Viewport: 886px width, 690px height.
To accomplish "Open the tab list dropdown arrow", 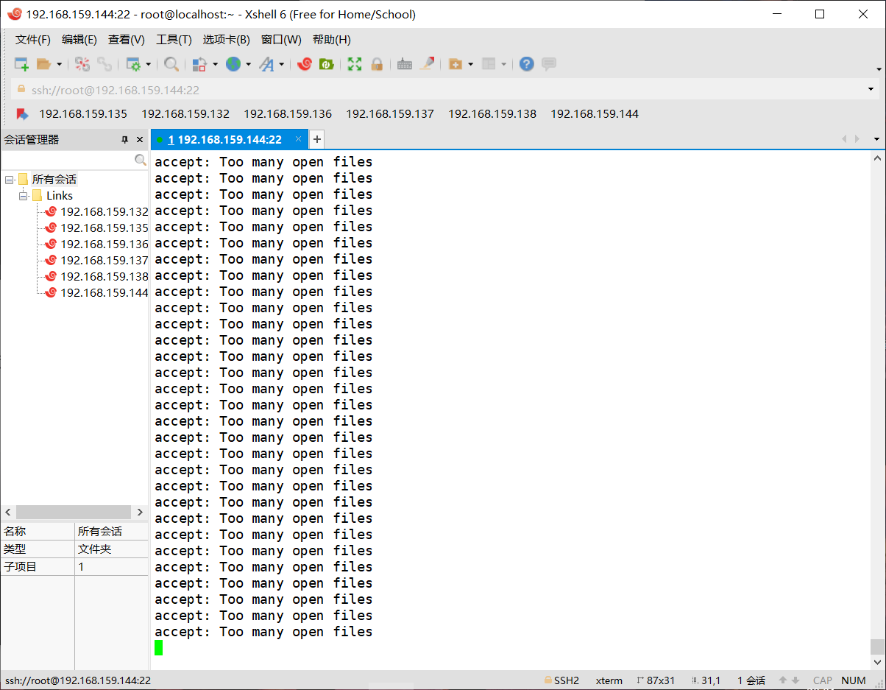I will [x=876, y=139].
